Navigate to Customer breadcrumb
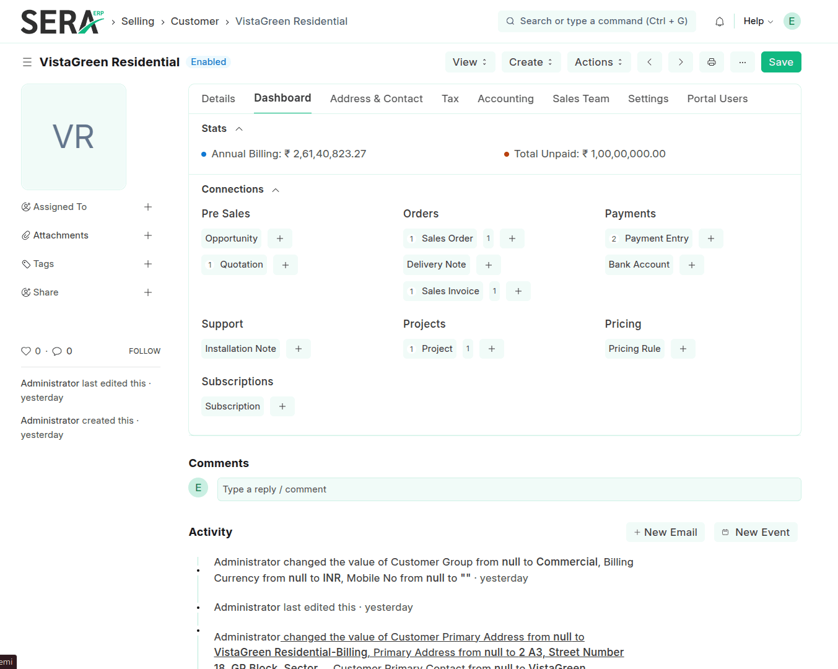 click(194, 21)
